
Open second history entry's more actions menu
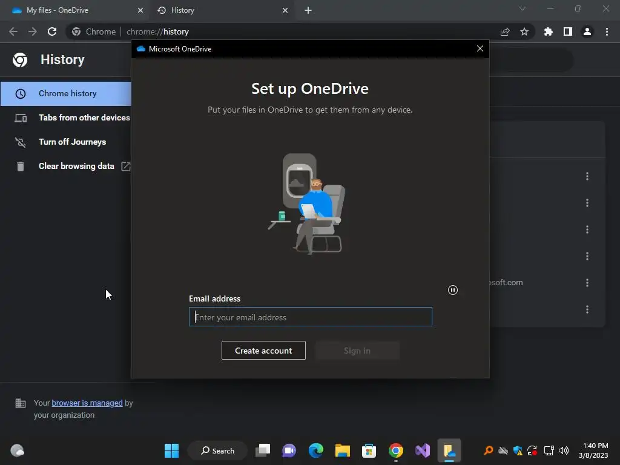(587, 203)
